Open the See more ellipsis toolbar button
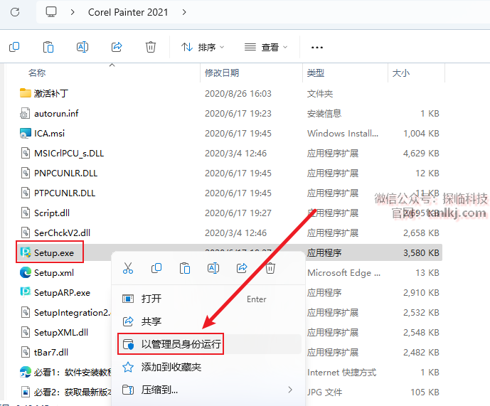Image resolution: width=490 pixels, height=406 pixels. (317, 47)
